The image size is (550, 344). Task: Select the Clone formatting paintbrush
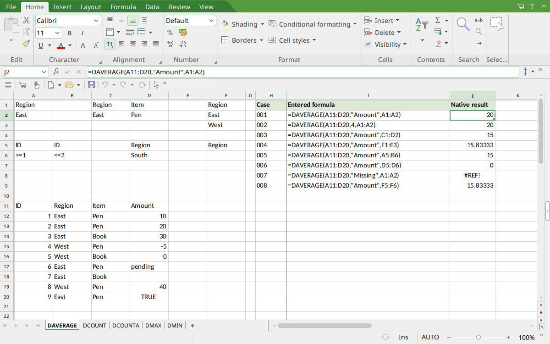click(26, 44)
